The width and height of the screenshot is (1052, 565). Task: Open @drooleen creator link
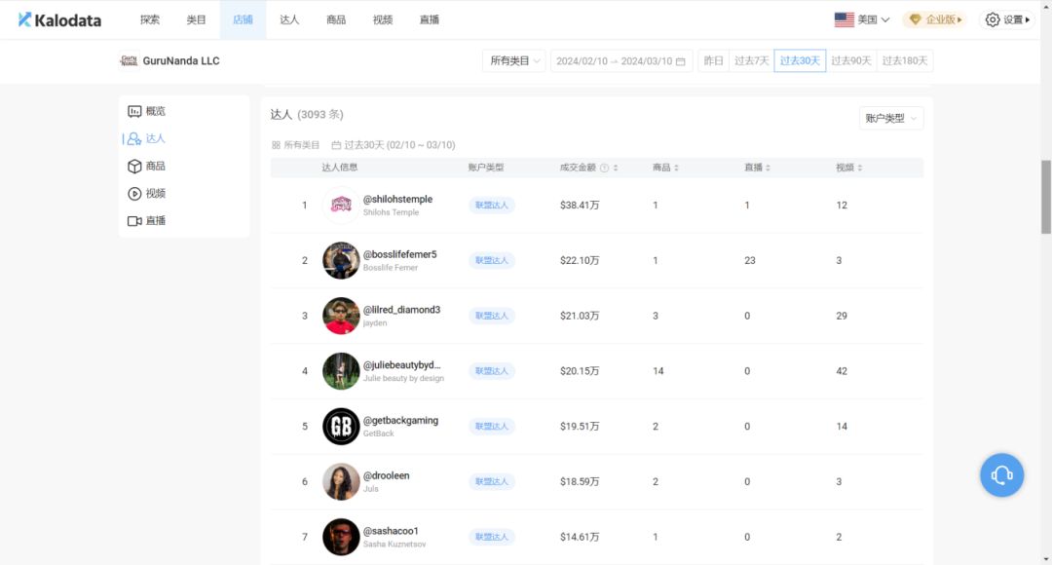(387, 475)
